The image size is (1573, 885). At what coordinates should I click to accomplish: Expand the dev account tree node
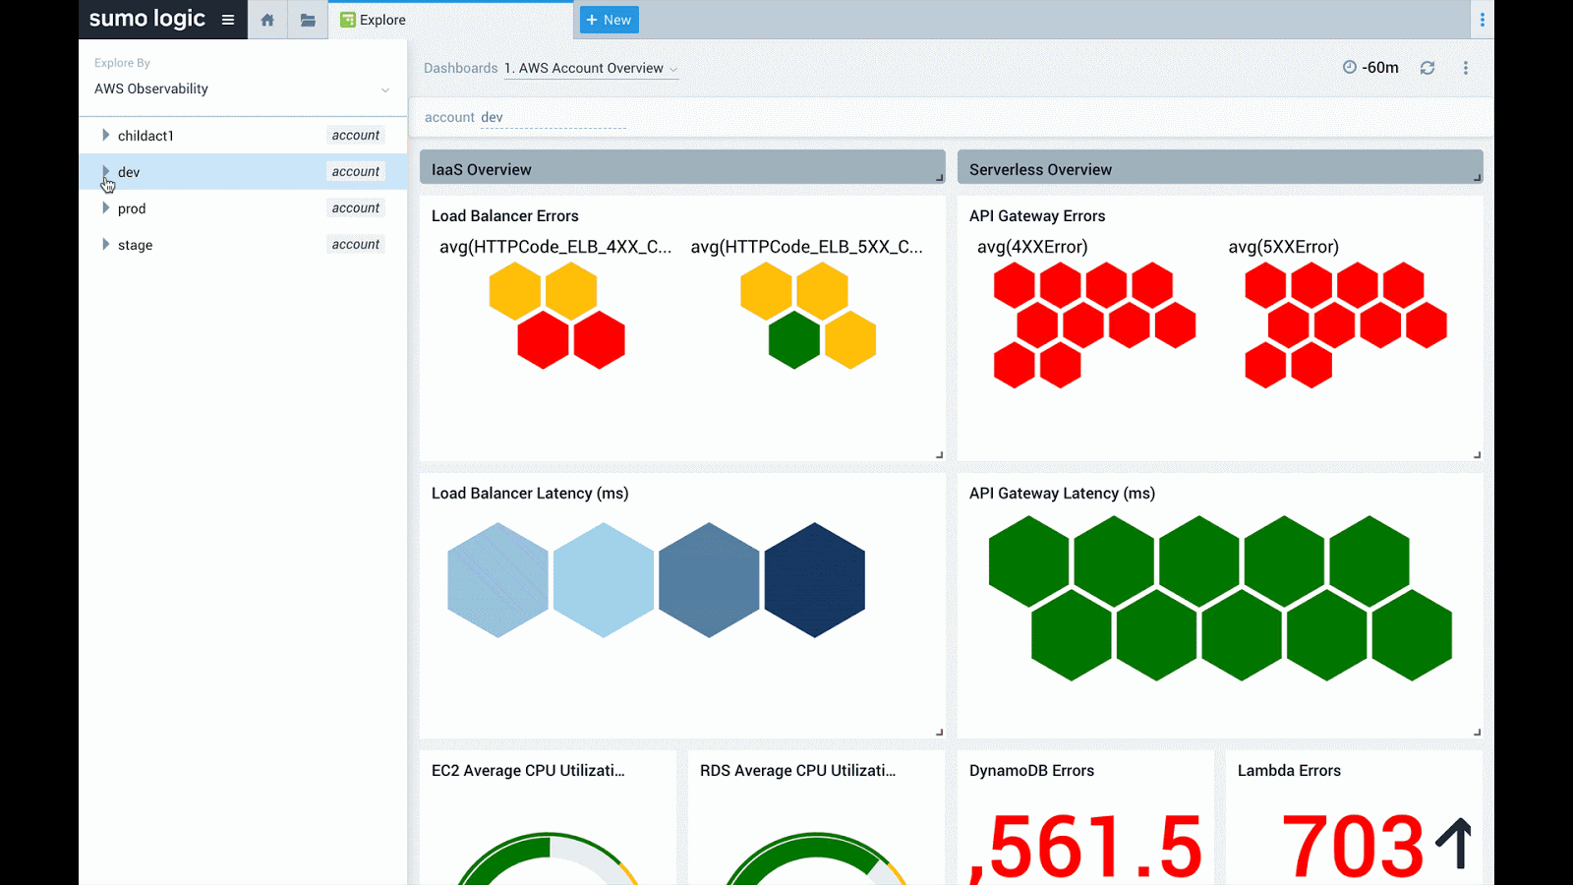coord(106,171)
